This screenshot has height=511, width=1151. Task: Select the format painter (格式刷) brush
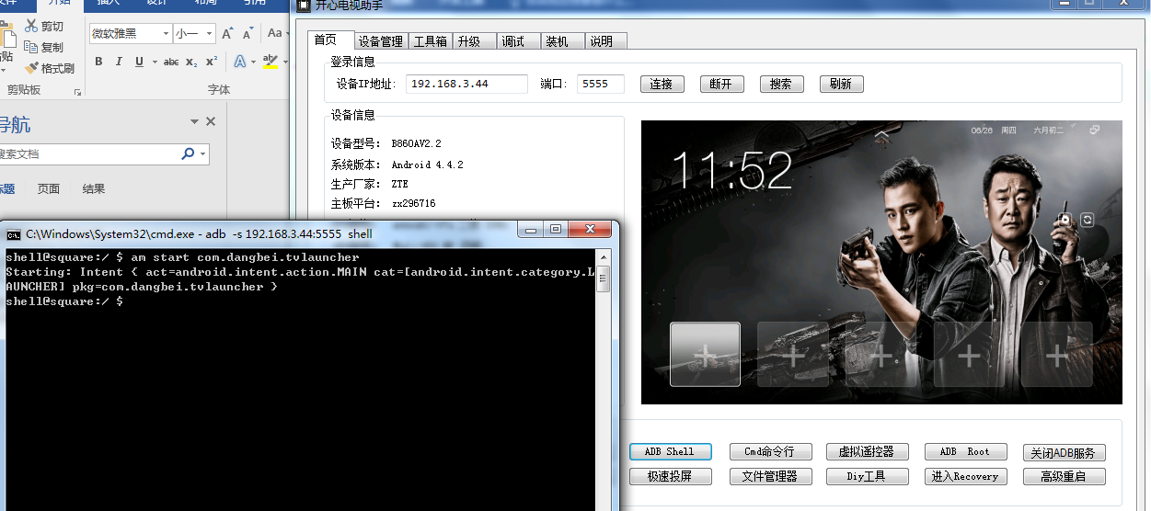(32, 68)
